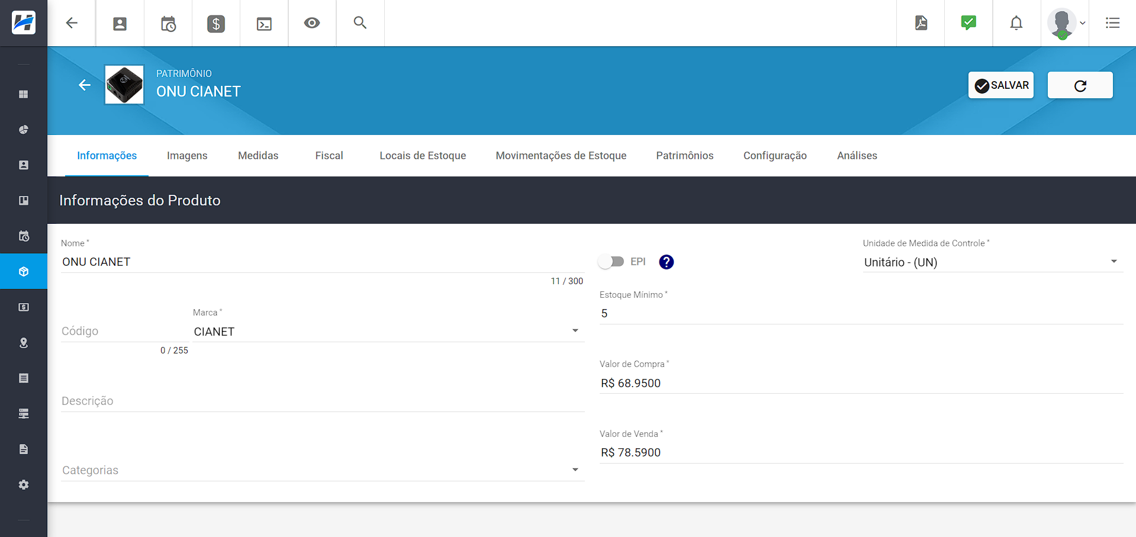
Task: Click the eye view icon in toolbar
Action: coord(312,23)
